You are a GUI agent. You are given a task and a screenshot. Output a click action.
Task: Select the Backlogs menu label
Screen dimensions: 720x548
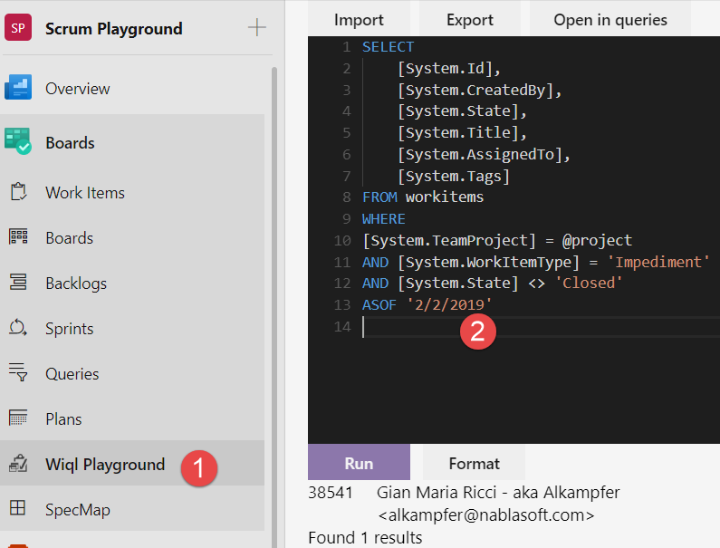78,283
